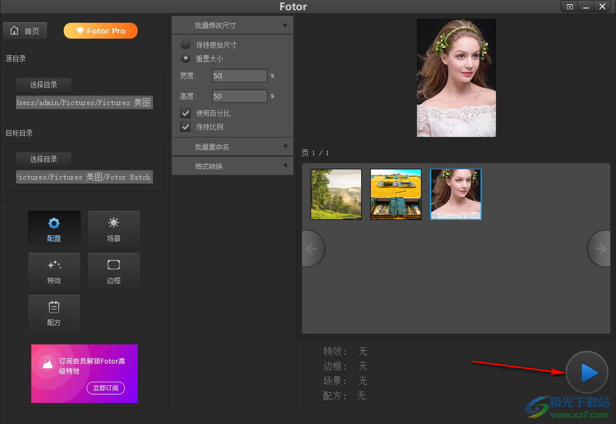Open the window options menu button
Screen dimensions: 616x424
pyautogui.click(x=569, y=6)
